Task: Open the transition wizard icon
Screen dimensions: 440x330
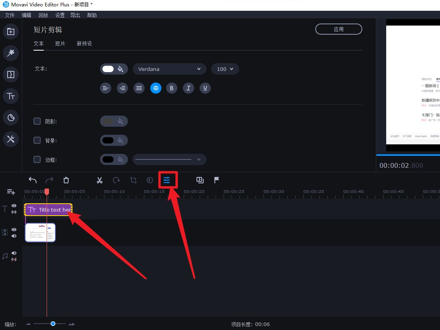Action: point(200,180)
